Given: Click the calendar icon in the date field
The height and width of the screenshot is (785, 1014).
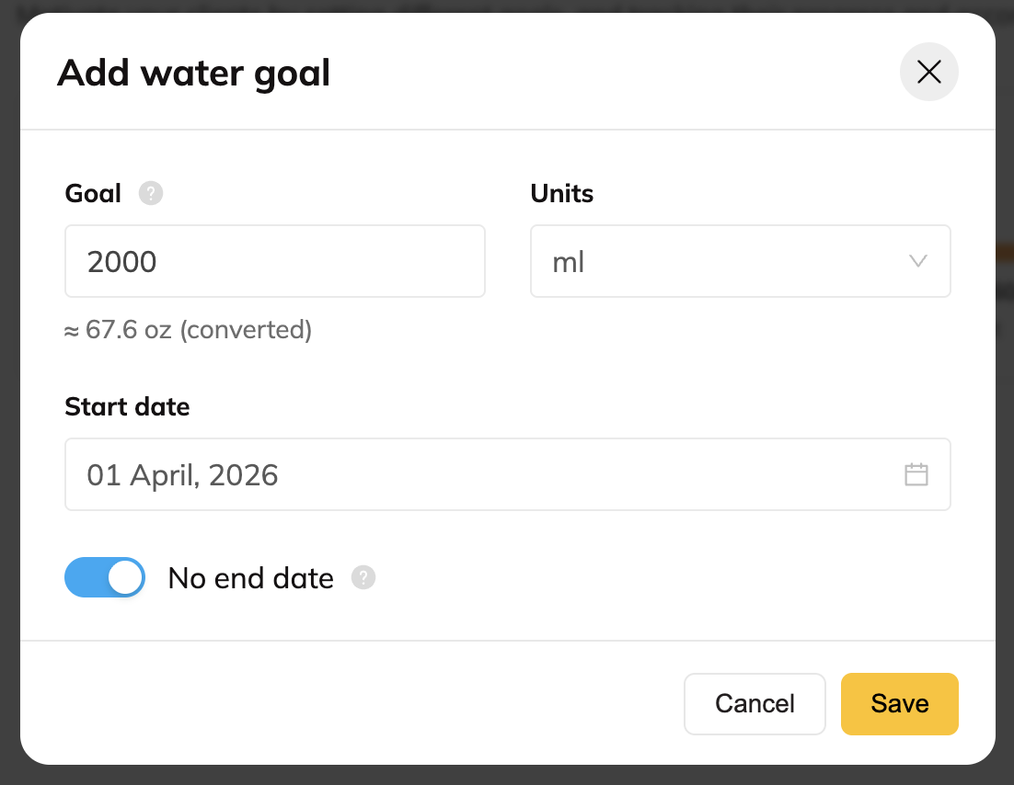Looking at the screenshot, I should coord(915,474).
